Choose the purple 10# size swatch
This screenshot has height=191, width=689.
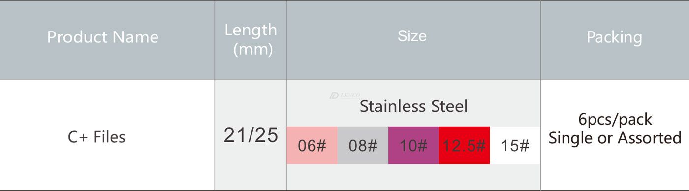pos(413,145)
